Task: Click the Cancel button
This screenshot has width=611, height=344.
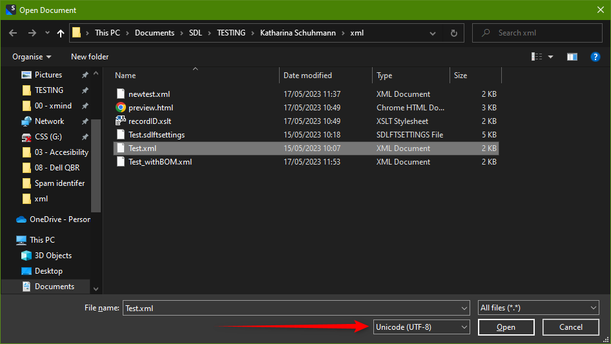Action: tap(570, 328)
